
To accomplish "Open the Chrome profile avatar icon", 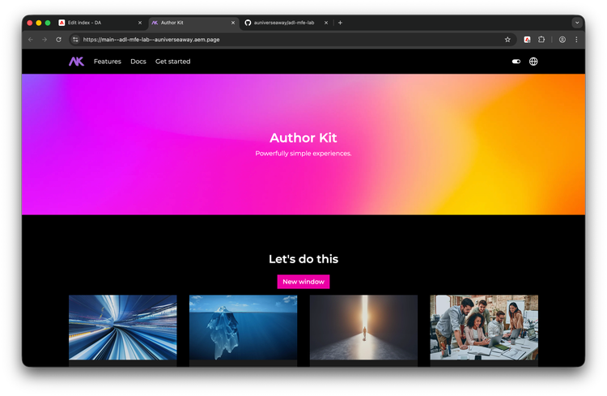I will [562, 39].
